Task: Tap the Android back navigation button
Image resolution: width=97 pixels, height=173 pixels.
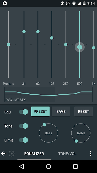Action: click(22, 167)
